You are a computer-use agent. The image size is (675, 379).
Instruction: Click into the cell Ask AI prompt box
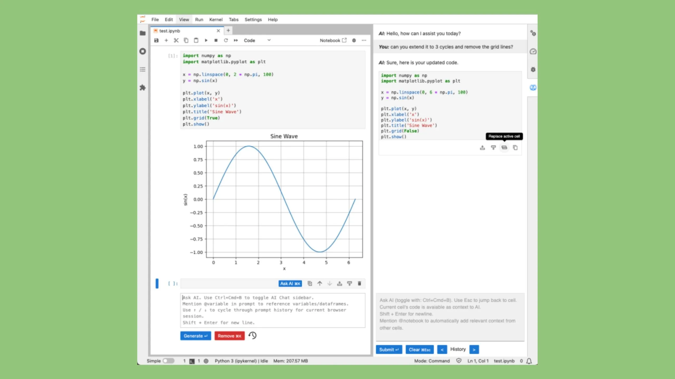273,310
